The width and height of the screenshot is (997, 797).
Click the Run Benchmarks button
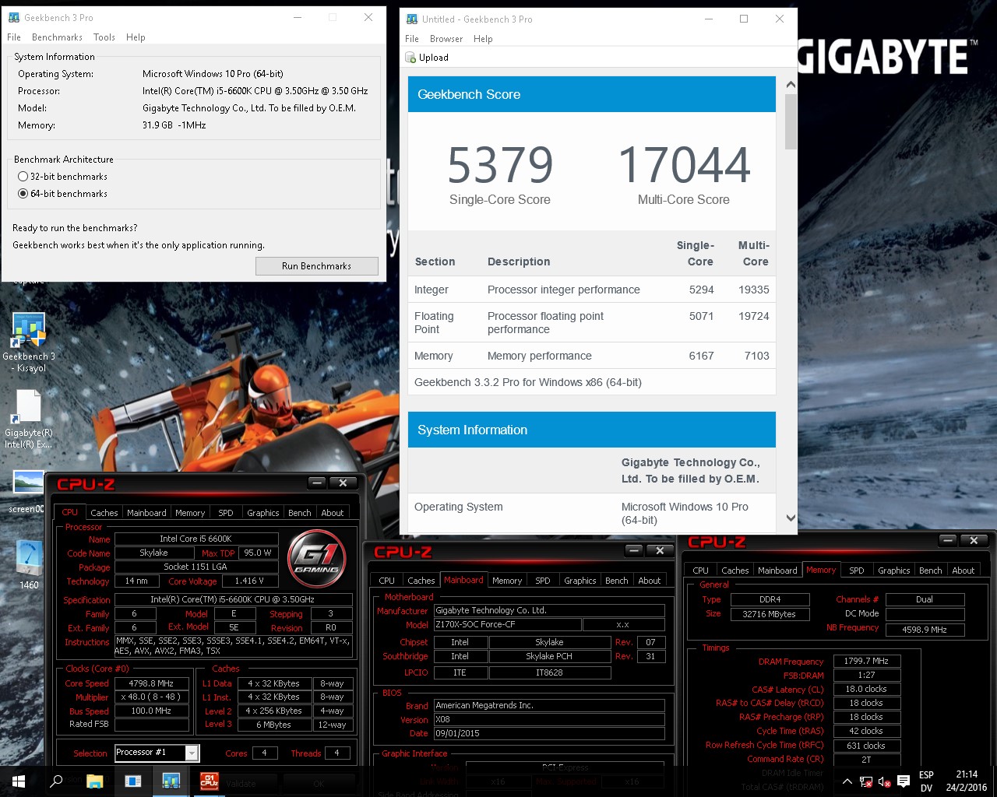click(x=317, y=266)
